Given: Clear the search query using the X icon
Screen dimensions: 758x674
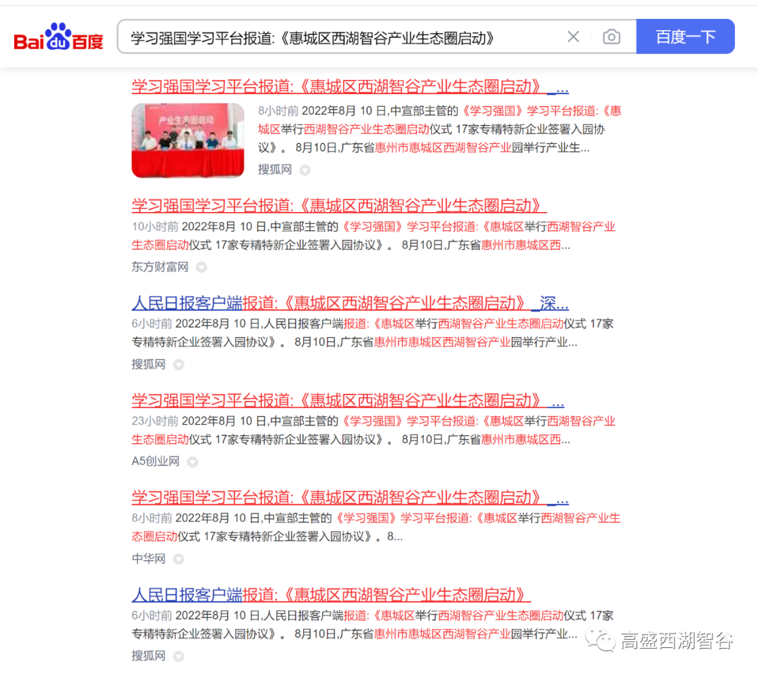Looking at the screenshot, I should click(x=573, y=36).
